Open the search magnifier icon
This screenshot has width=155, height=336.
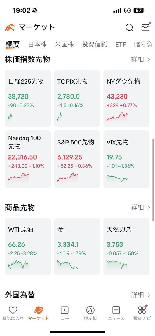[x=129, y=27]
